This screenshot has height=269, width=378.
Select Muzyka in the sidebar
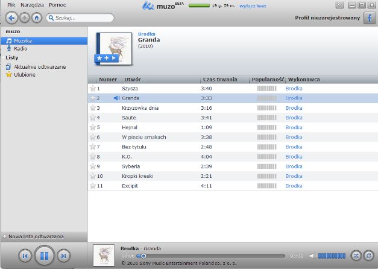coord(44,41)
